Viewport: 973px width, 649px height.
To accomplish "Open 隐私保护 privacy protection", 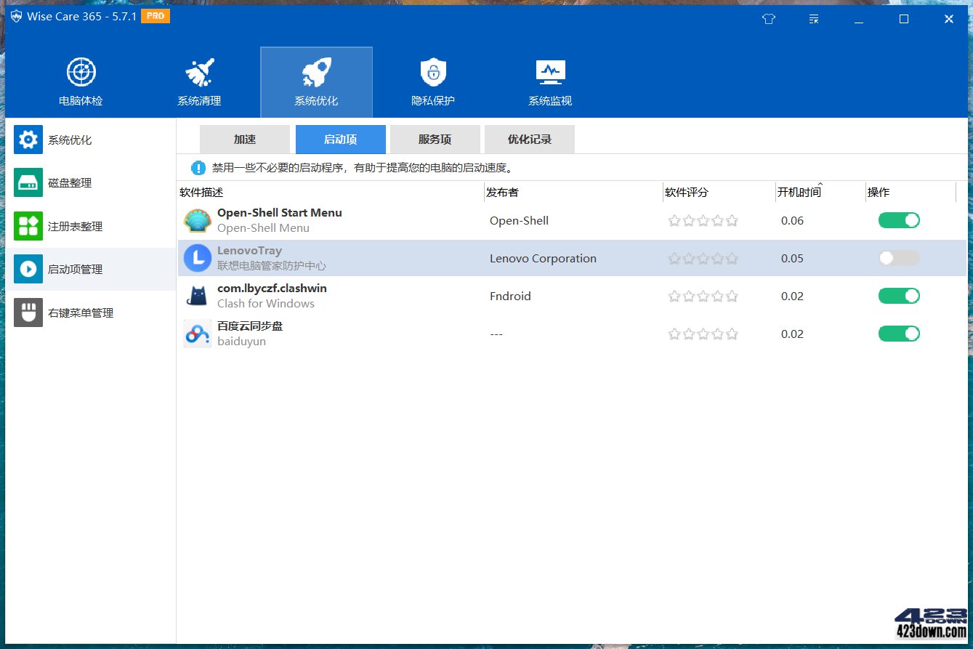I will pyautogui.click(x=433, y=80).
